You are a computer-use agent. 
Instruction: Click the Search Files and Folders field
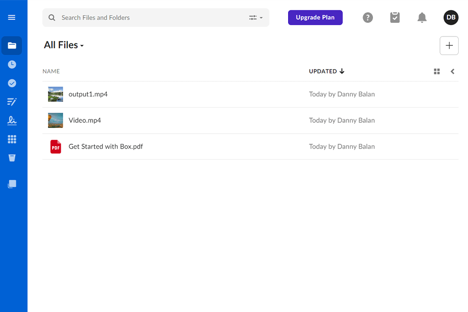point(156,18)
